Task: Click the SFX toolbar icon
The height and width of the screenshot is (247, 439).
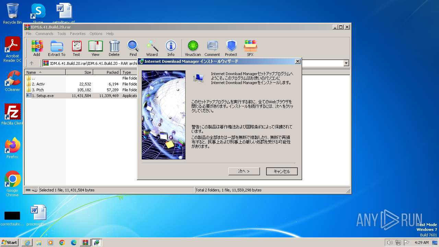Action: click(250, 48)
